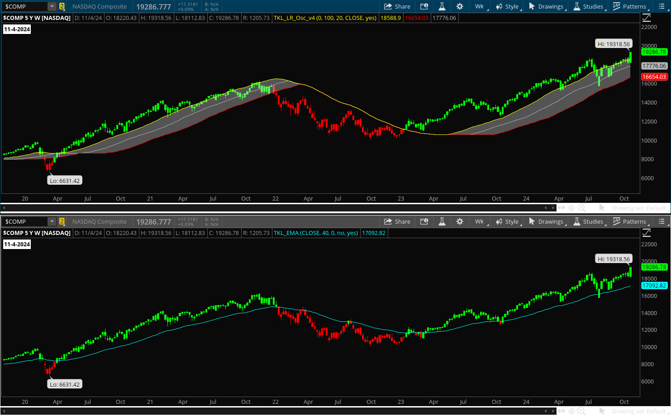Click the green 19286.78 price tag in top chart

pyautogui.click(x=654, y=52)
